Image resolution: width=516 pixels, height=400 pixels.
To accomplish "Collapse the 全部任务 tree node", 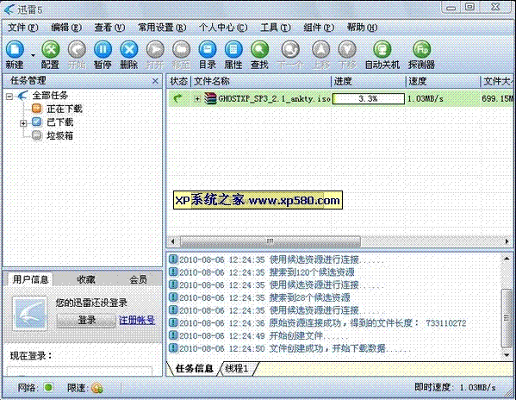I will pyautogui.click(x=9, y=97).
